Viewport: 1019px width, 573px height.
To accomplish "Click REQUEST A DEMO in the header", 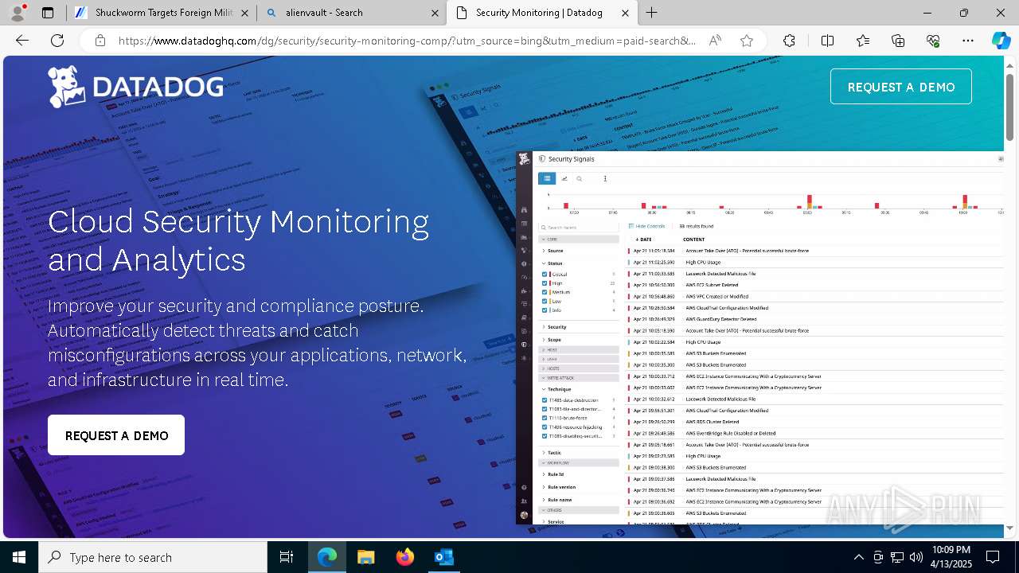I will tap(901, 87).
